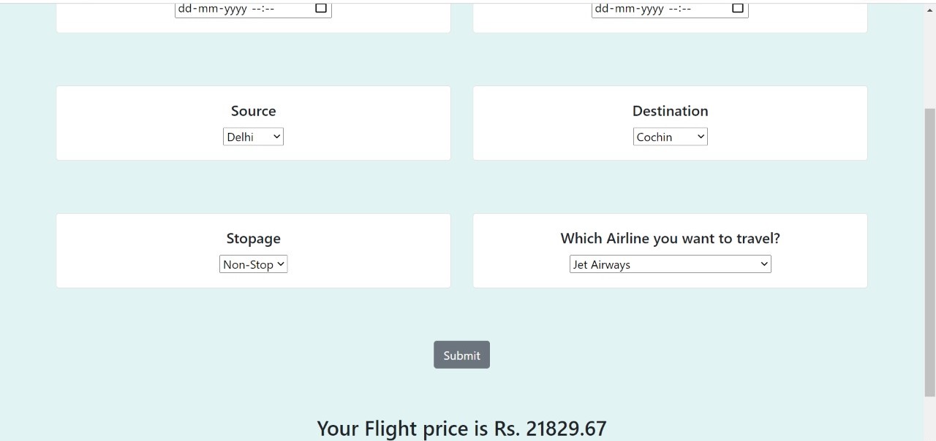This screenshot has height=441, width=936.
Task: Click the Source card heading
Action: [253, 110]
